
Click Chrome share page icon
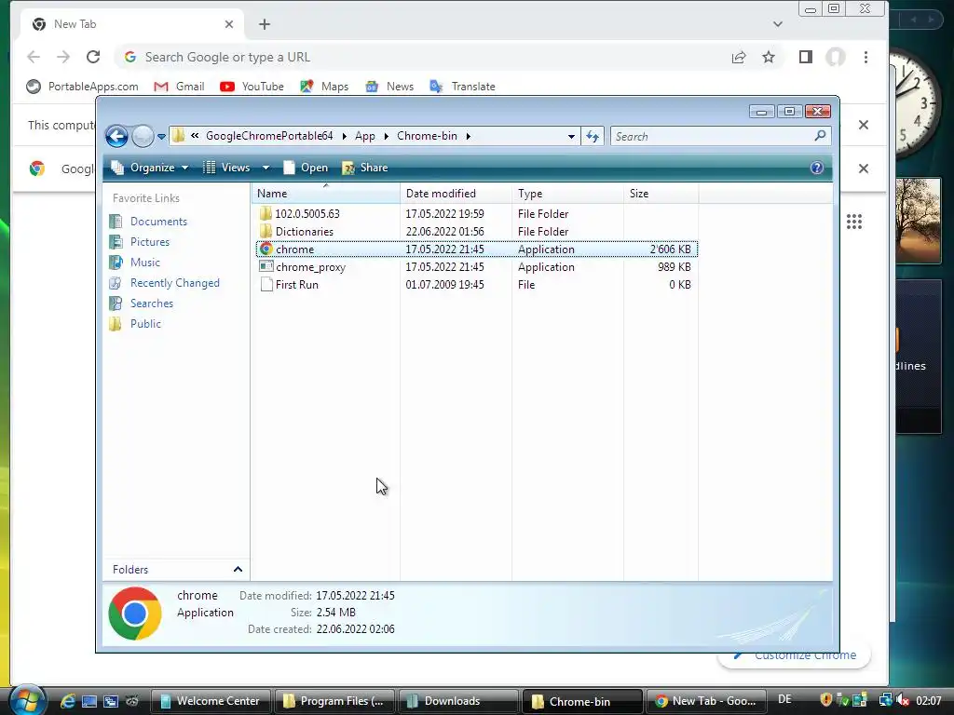pyautogui.click(x=739, y=57)
